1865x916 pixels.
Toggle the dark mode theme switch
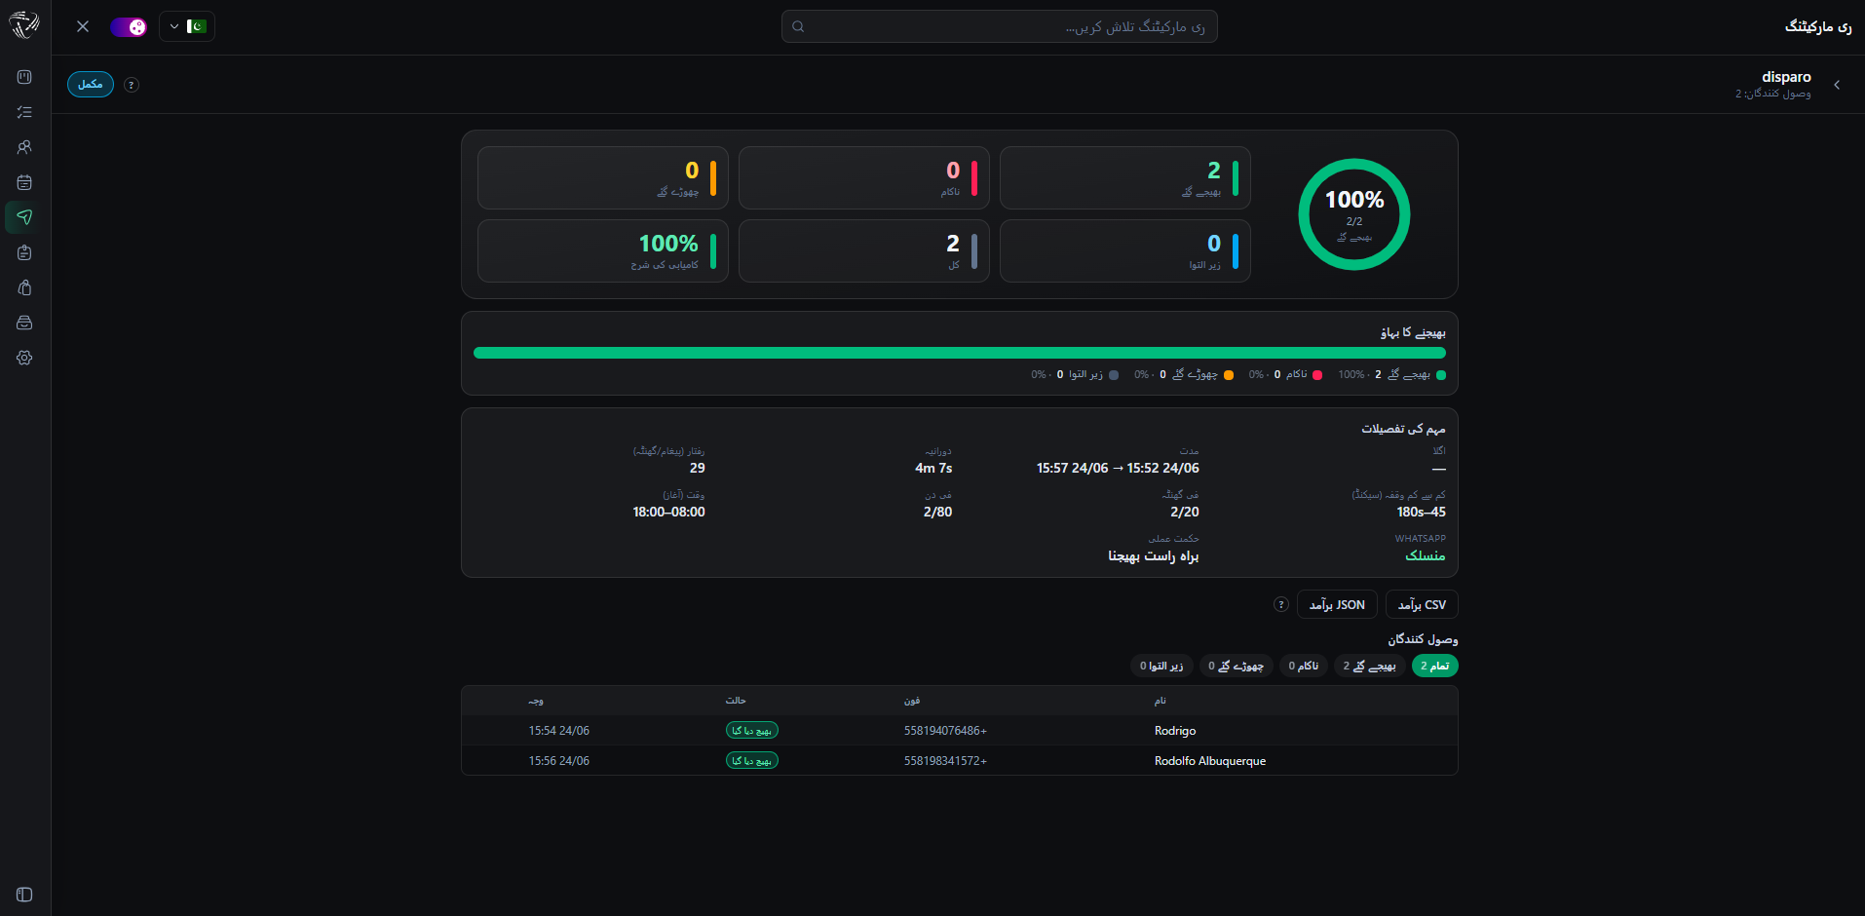[129, 26]
